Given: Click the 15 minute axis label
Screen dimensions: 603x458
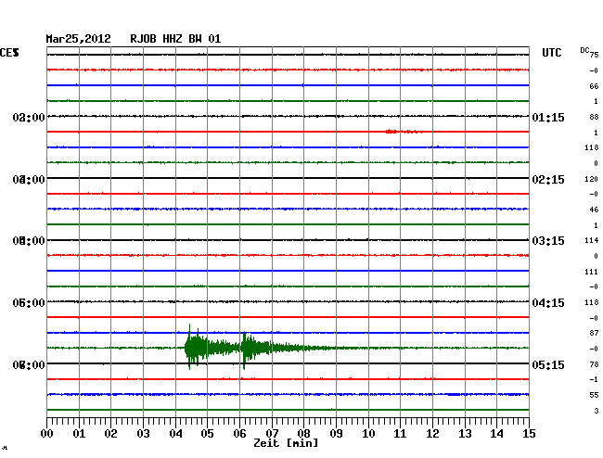Looking at the screenshot, I should (529, 434).
